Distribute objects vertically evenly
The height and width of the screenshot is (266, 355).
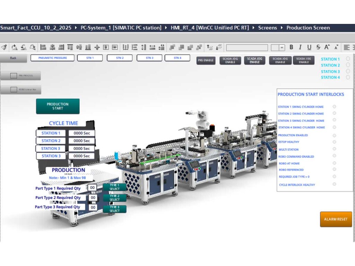135,47
